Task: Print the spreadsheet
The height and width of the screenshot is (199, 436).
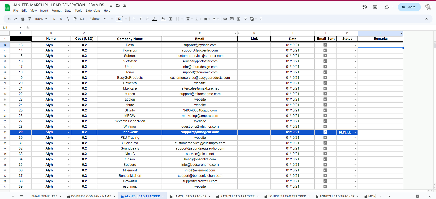Action: tap(23, 19)
